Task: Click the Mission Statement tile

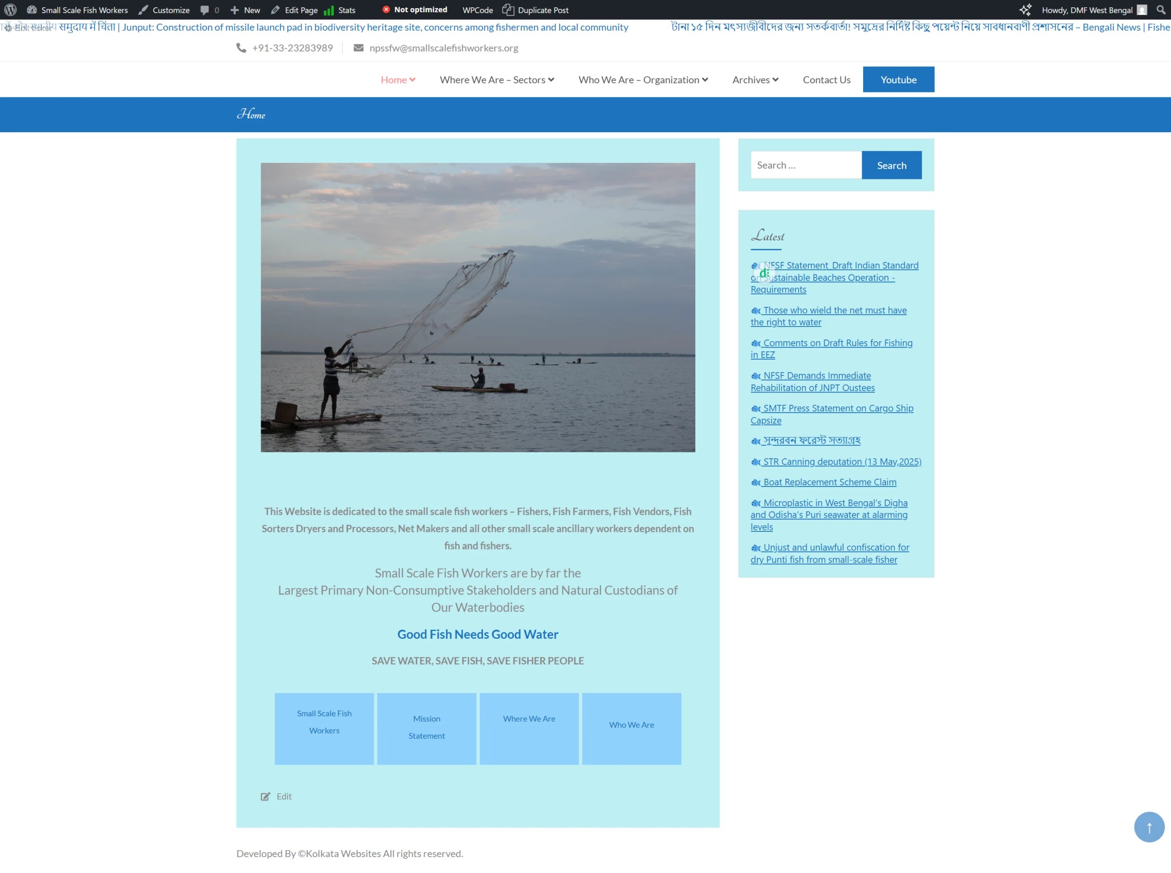Action: (x=426, y=728)
